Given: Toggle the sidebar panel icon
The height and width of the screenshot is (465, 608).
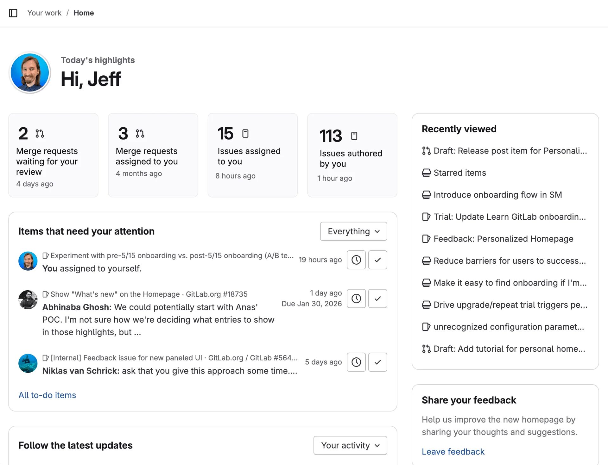Looking at the screenshot, I should click(x=13, y=13).
